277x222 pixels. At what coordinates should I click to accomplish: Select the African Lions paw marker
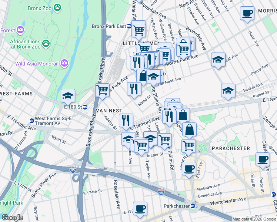[46, 43]
